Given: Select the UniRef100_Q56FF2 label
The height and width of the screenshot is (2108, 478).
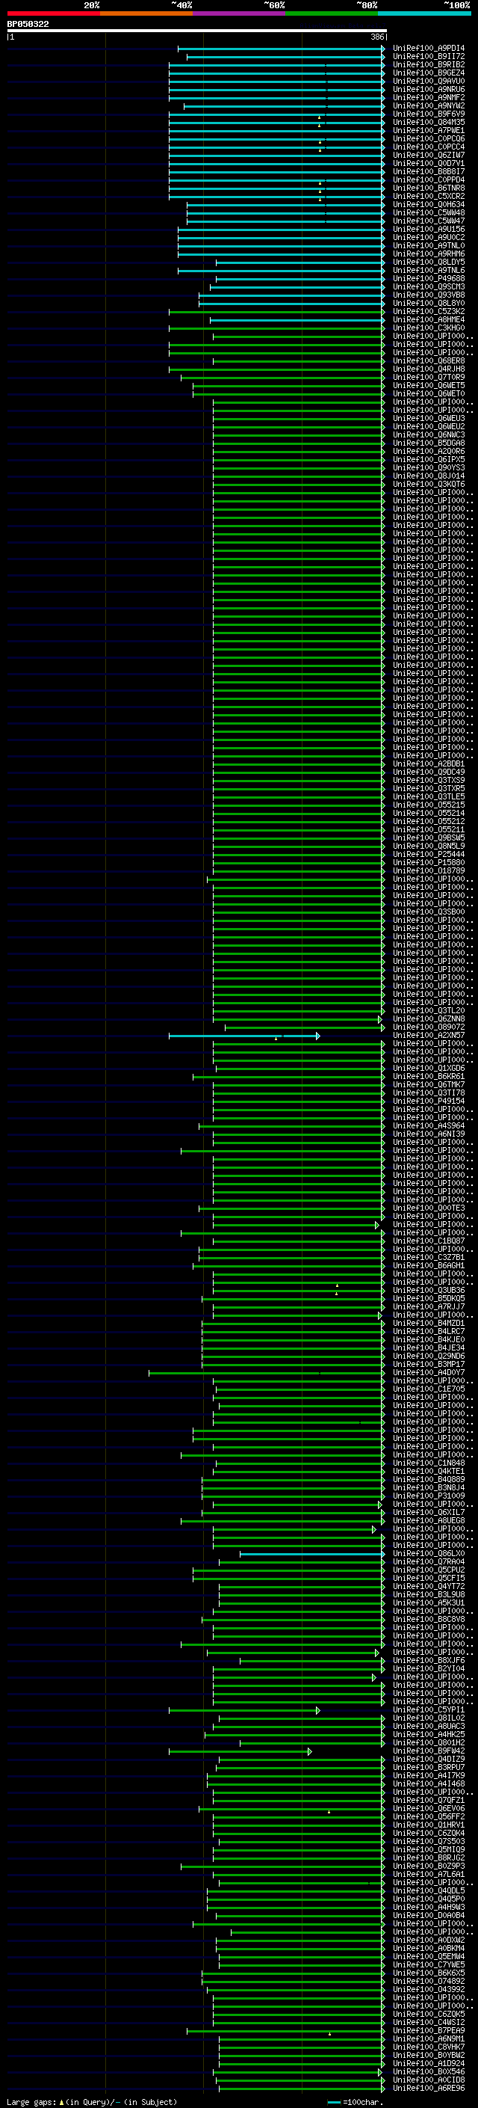Looking at the screenshot, I should click(x=428, y=1816).
